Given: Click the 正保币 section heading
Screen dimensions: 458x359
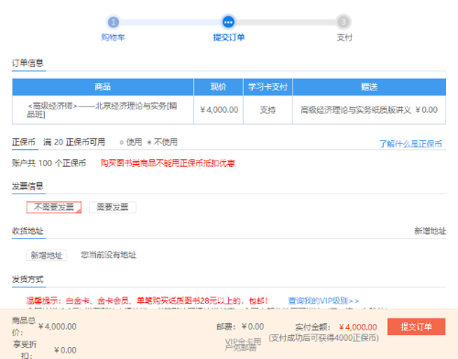Looking at the screenshot, I should tap(24, 142).
